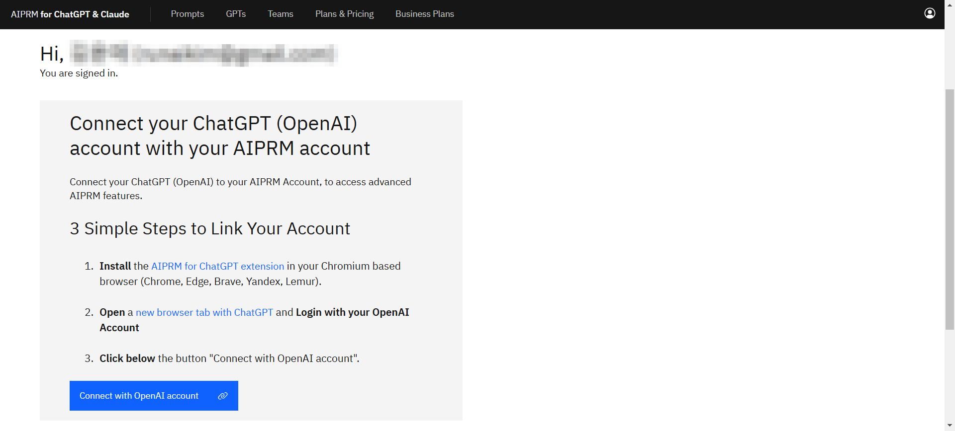Click the "You are signed in." text
The width and height of the screenshot is (955, 431).
[x=79, y=73]
